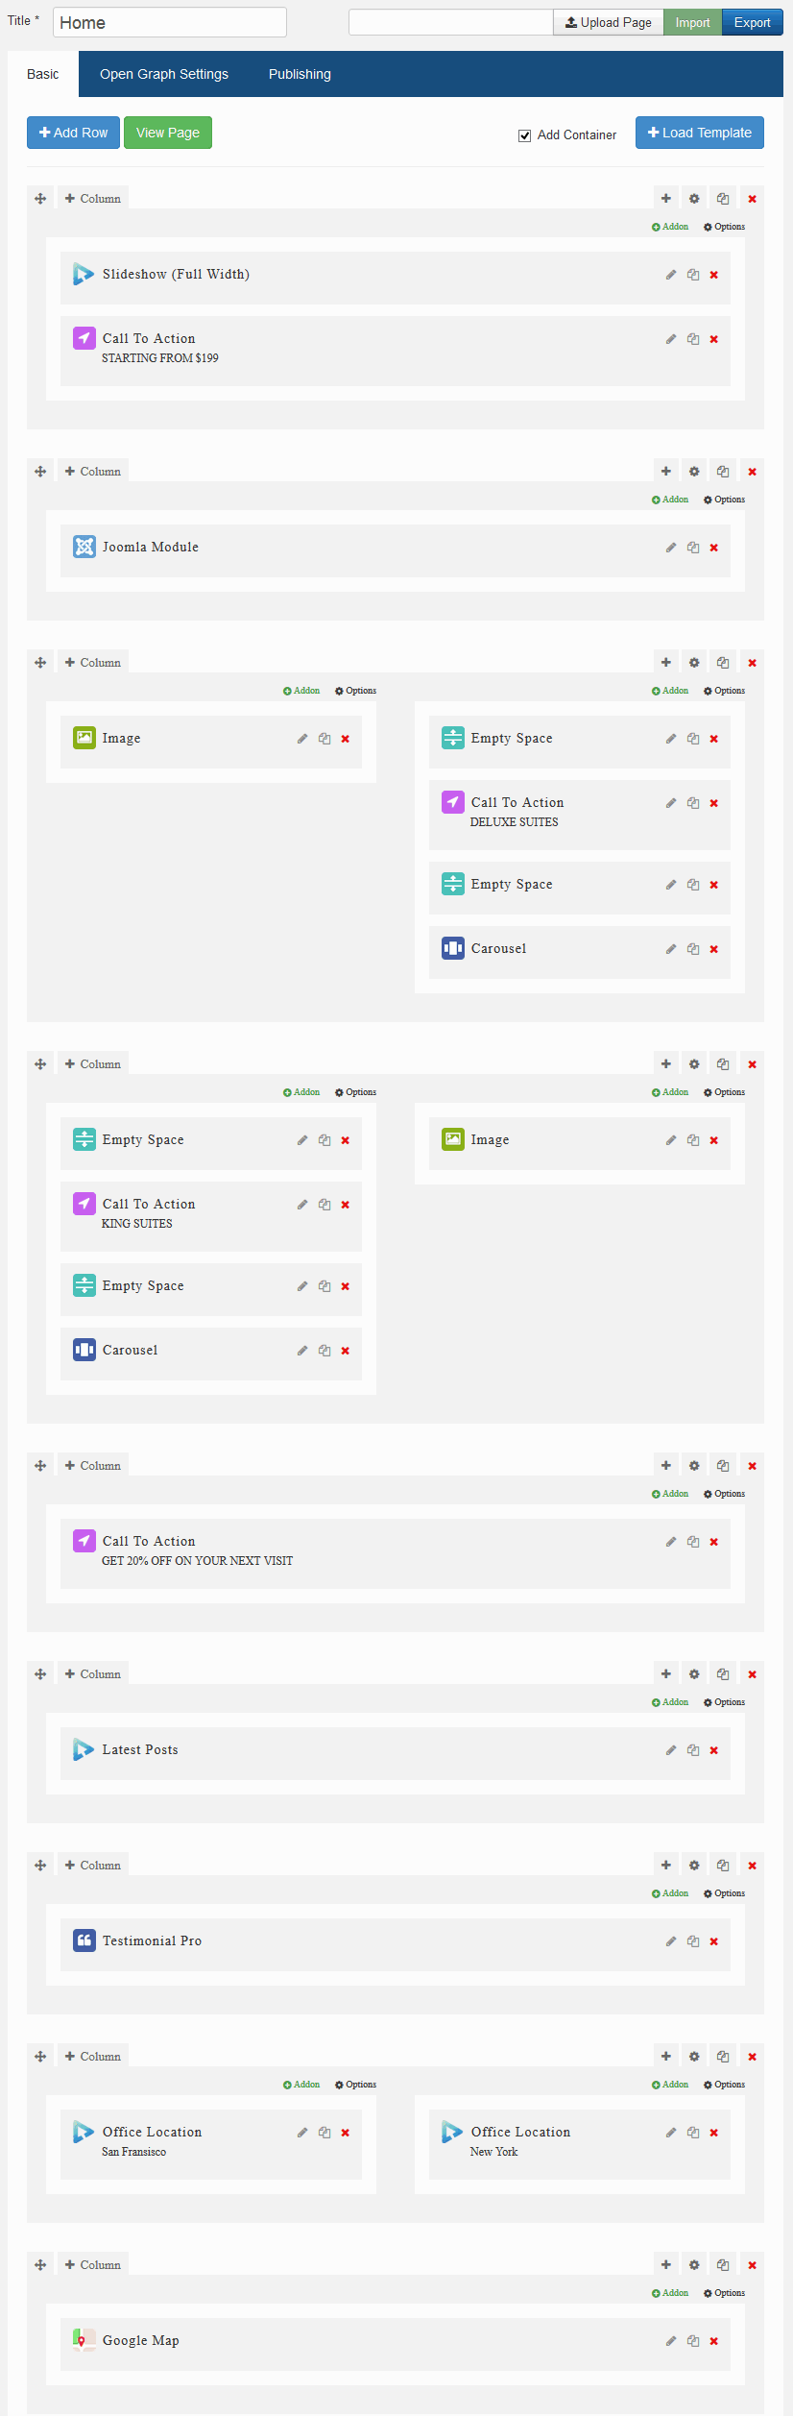Delete the KING SUITES call to action
This screenshot has width=793, height=2416.
[346, 1205]
